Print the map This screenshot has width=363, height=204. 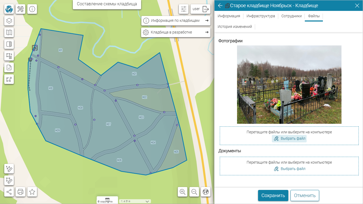click(20, 192)
